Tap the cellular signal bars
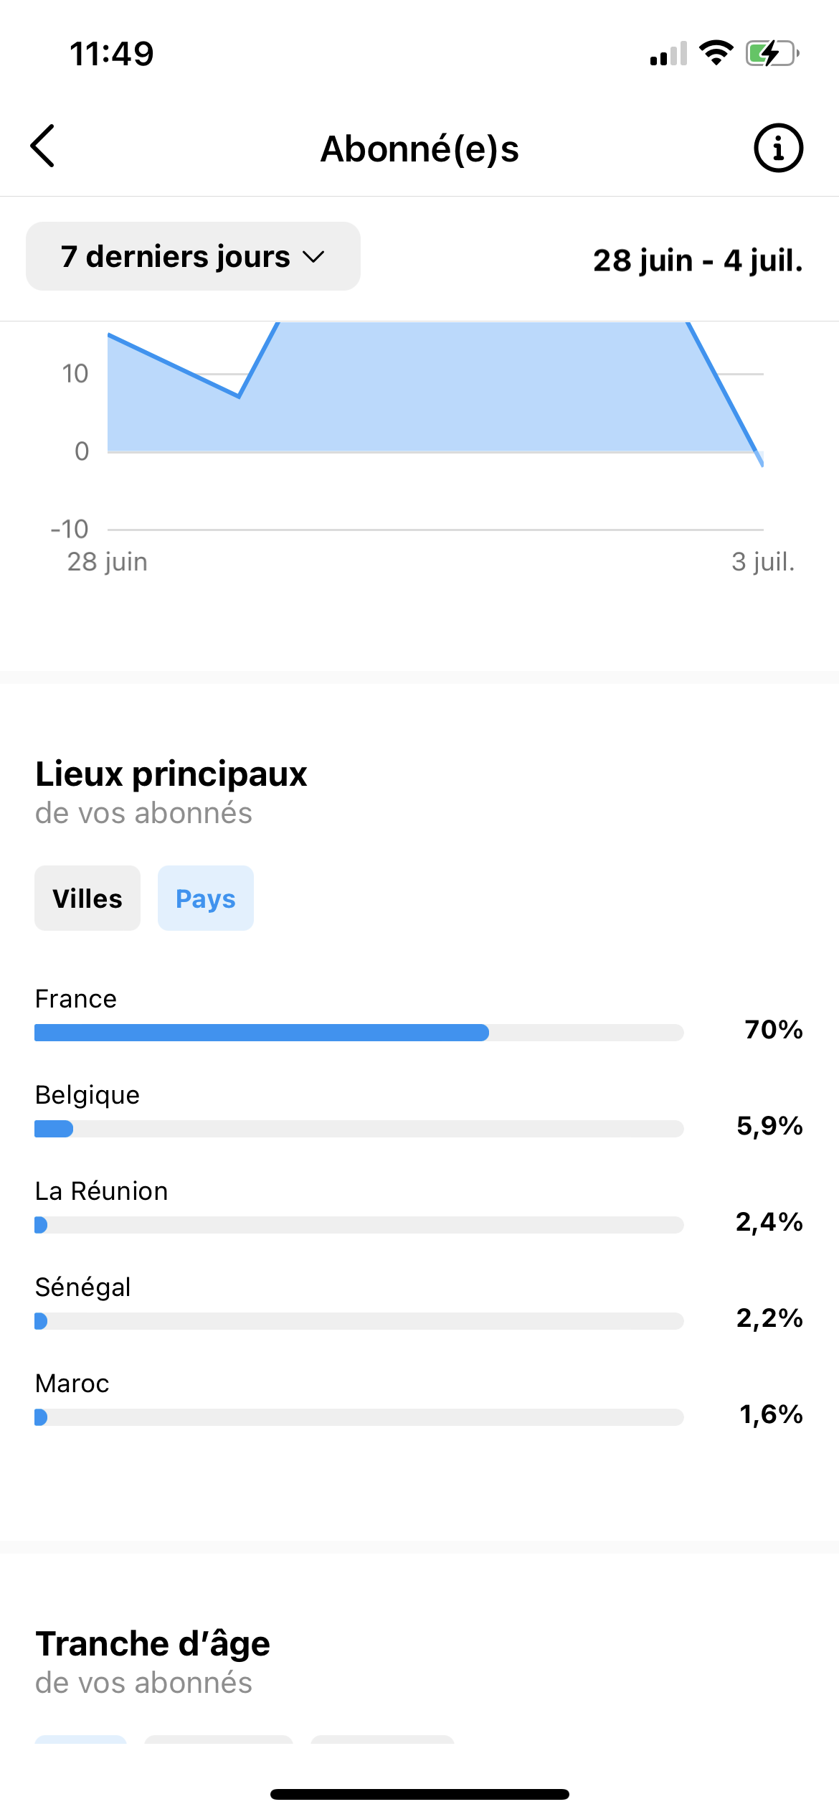The height and width of the screenshot is (1817, 839). tap(668, 55)
